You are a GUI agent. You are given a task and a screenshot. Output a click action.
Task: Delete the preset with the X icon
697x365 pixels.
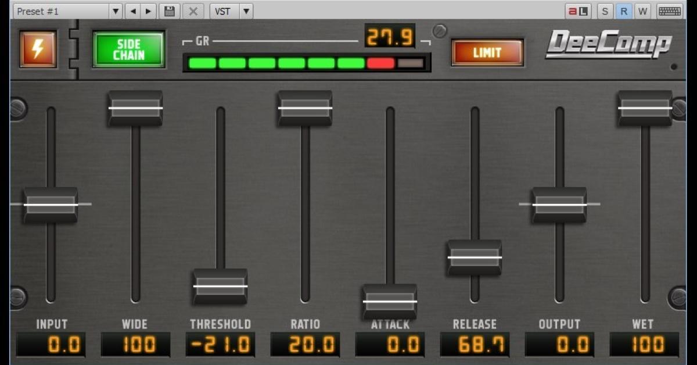[x=193, y=11]
